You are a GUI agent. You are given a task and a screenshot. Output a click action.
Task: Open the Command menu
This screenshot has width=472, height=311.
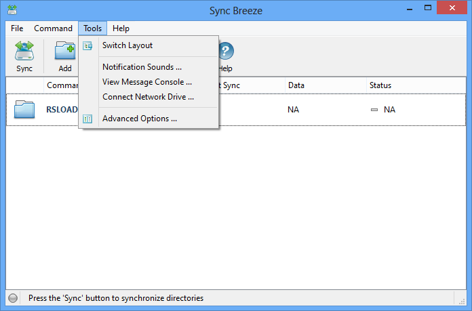(x=53, y=28)
